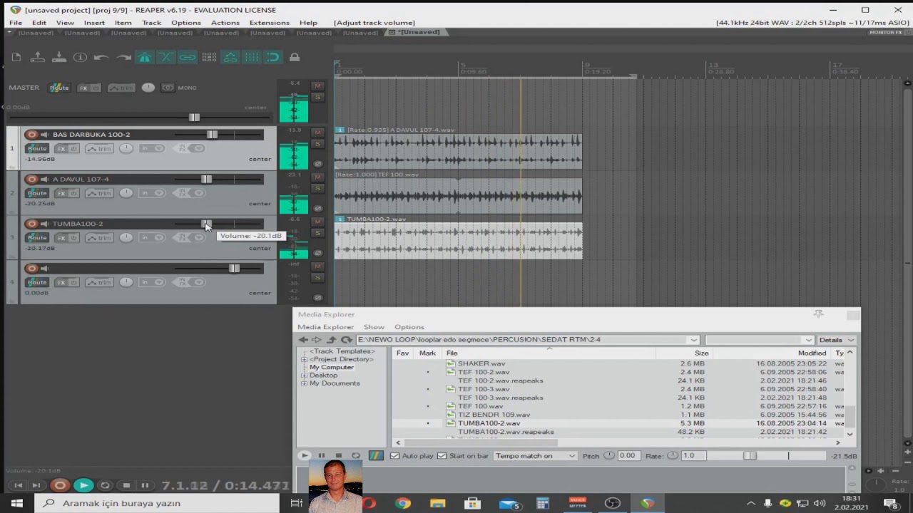Click Media Explorer preview volume slider
Image resolution: width=913 pixels, height=513 pixels.
point(750,456)
